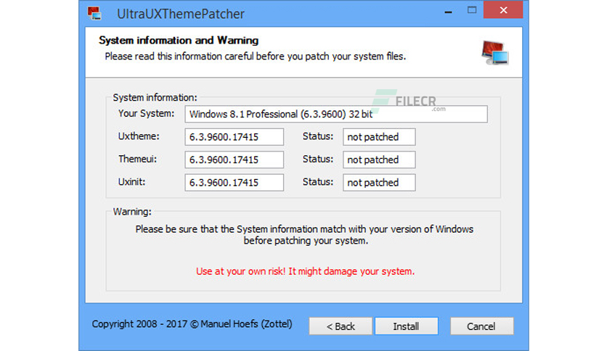
Task: Select the Your System field showing Windows 8.1 Professional
Action: coord(336,114)
